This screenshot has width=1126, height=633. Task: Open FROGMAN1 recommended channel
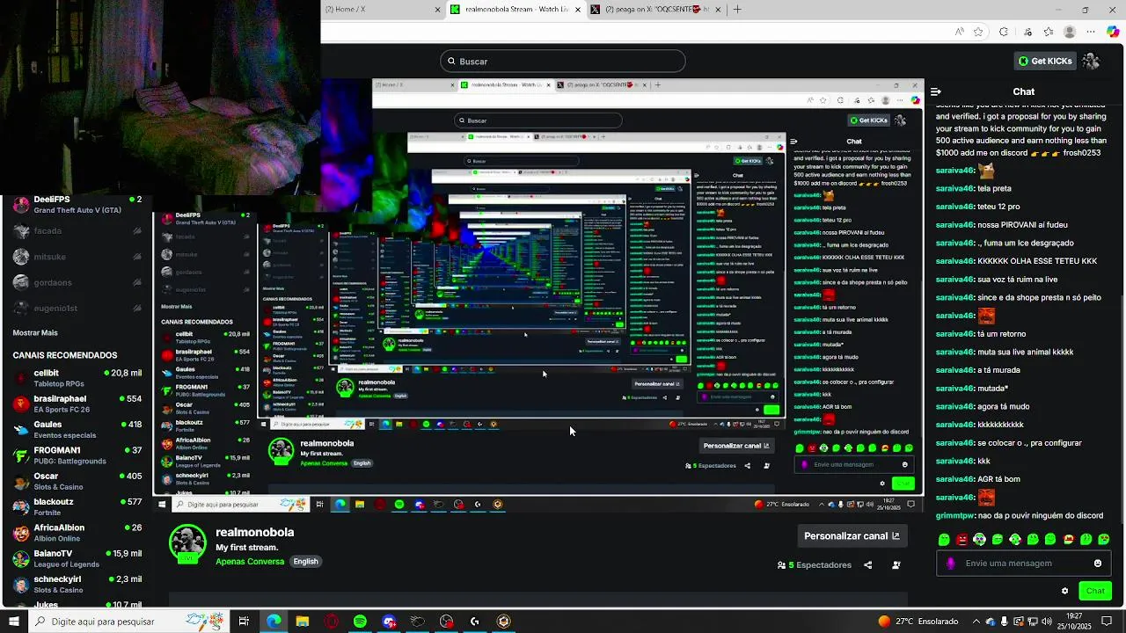77,455
